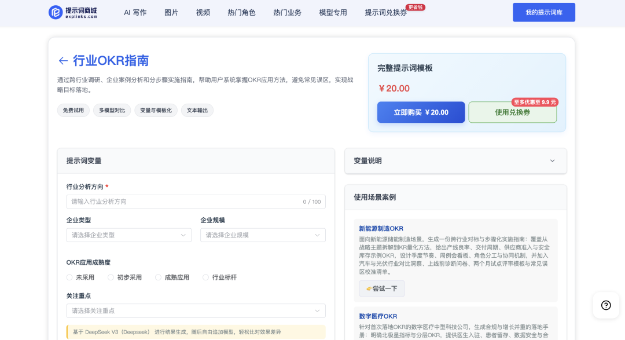Choose 成熟应用 maturity level
This screenshot has height=340, width=625.
coord(158,277)
